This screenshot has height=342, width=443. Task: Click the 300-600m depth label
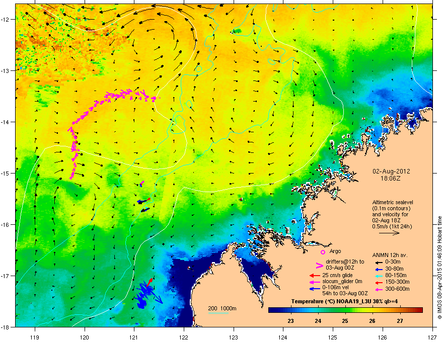(397, 289)
